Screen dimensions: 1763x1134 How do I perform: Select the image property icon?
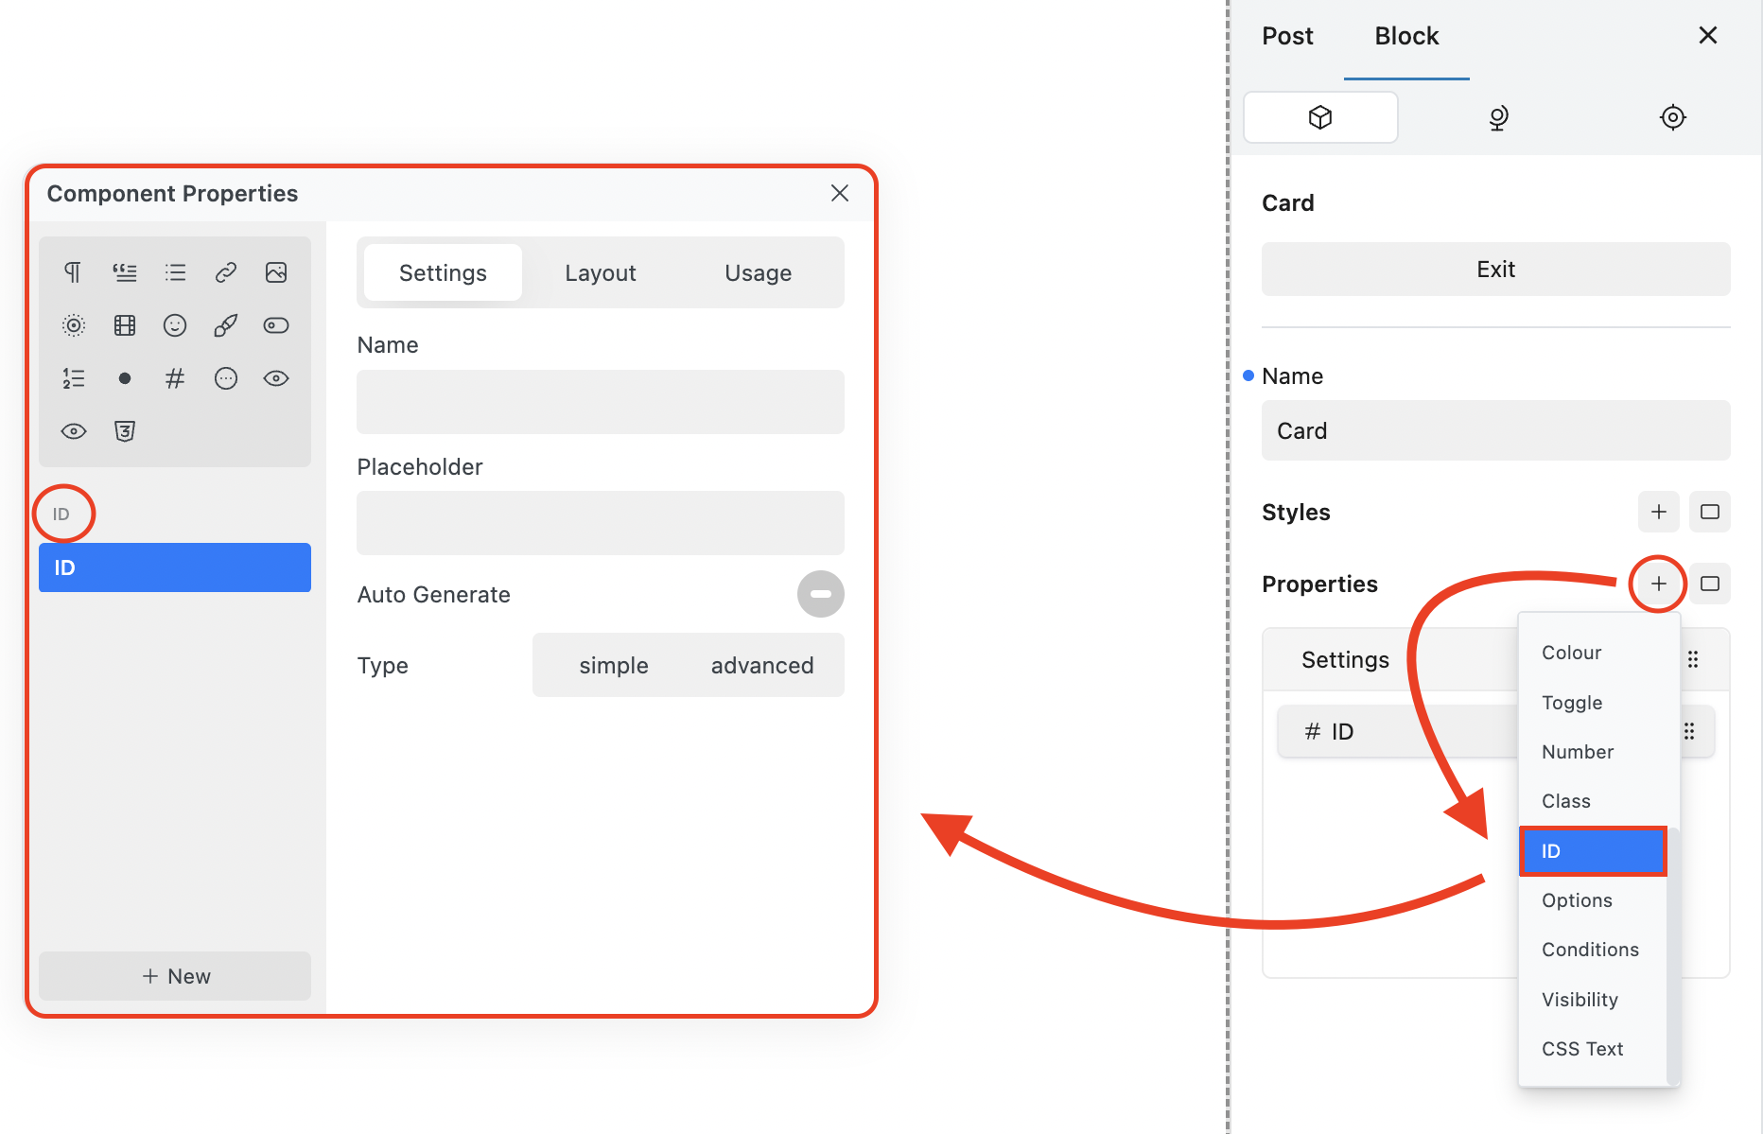[276, 272]
